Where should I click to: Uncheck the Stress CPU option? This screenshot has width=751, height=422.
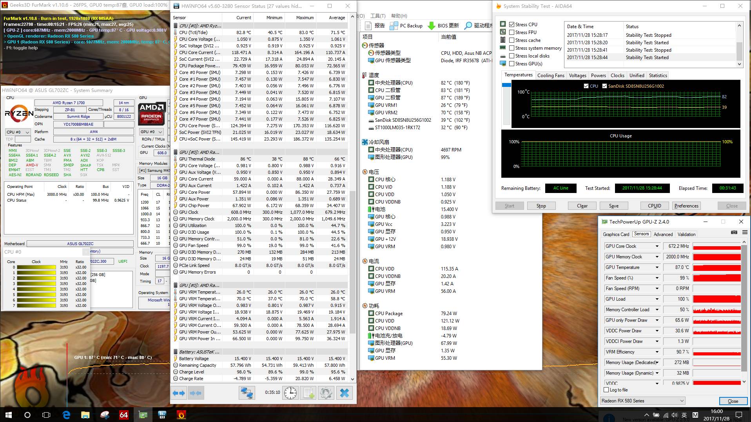pos(512,24)
